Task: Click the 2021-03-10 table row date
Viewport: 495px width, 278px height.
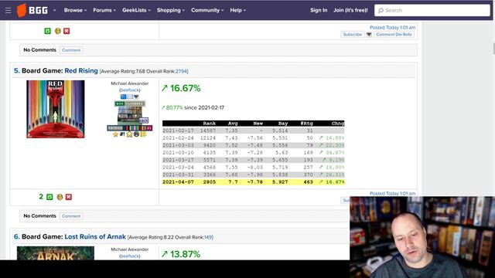Action: (178, 153)
